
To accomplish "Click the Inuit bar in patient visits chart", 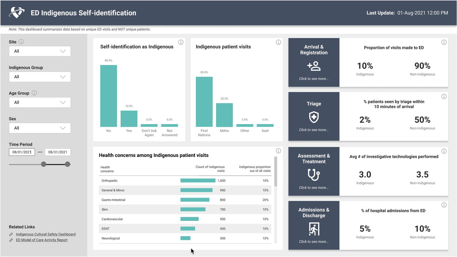I will click(x=265, y=125).
